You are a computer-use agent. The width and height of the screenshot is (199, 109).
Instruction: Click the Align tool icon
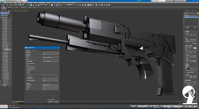click(x=80, y=5)
